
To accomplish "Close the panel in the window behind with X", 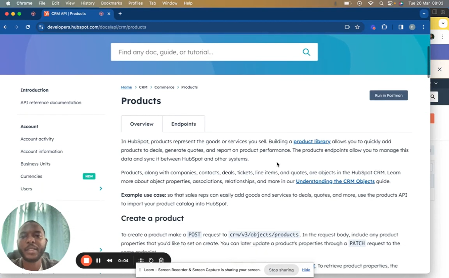I will point(440,69).
